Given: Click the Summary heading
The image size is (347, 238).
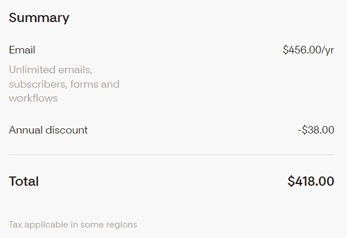Looking at the screenshot, I should coord(39,18).
